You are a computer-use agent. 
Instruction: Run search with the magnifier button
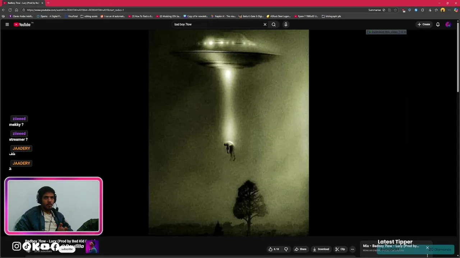pyautogui.click(x=273, y=24)
